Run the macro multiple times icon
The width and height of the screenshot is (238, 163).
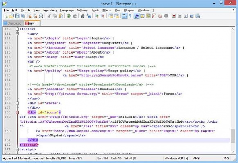(192, 16)
